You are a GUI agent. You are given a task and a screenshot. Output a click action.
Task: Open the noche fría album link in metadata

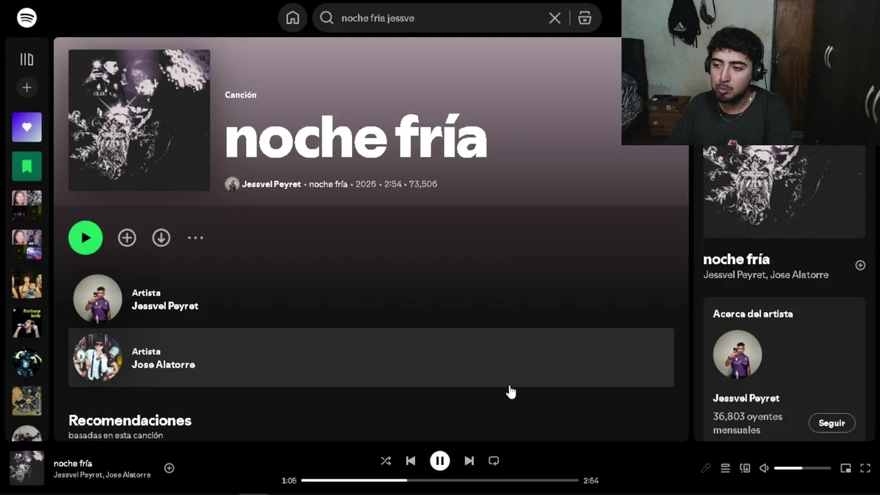coord(328,184)
